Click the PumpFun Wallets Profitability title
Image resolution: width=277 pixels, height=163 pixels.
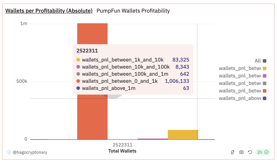pyautogui.click(x=133, y=11)
